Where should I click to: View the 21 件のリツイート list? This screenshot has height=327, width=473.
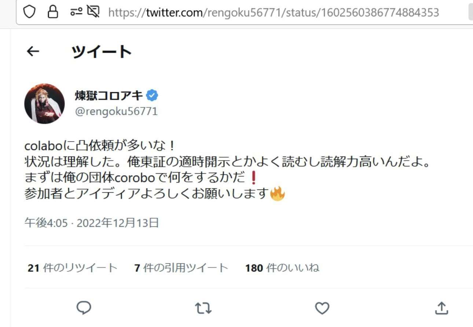(73, 268)
